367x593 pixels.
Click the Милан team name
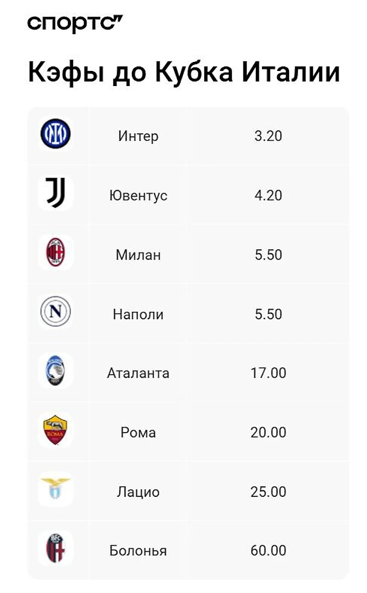[138, 255]
